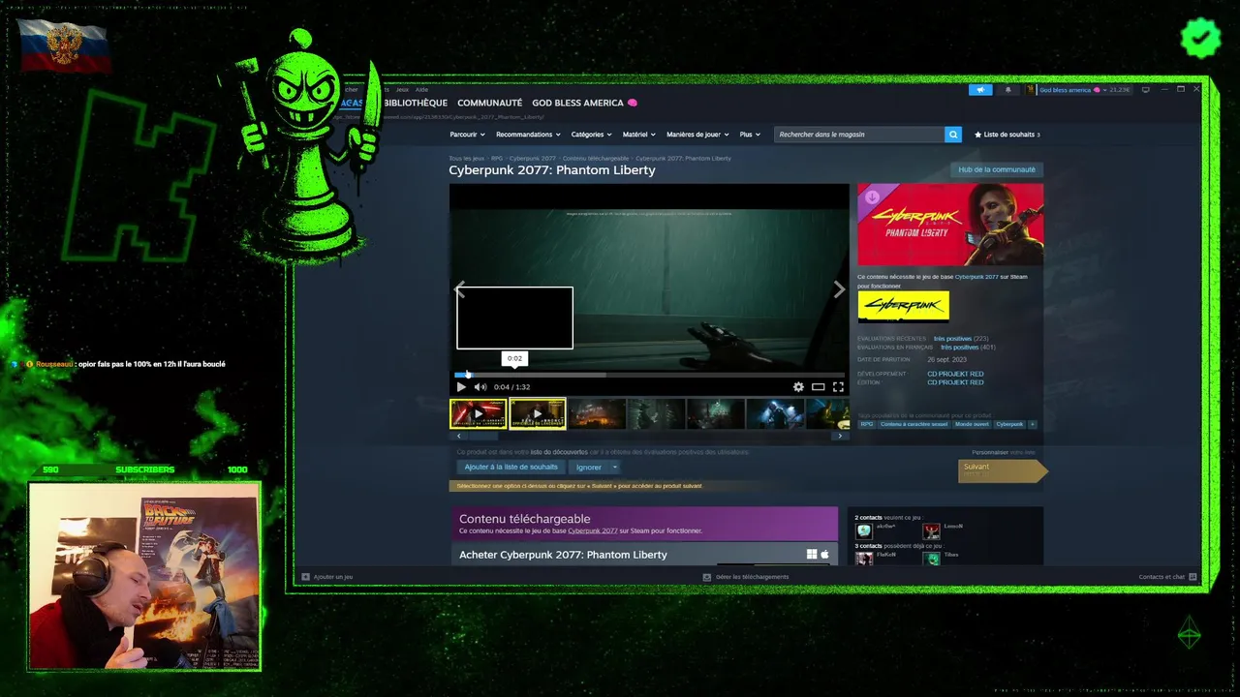Open the Recommandations dropdown menu
Image resolution: width=1240 pixels, height=697 pixels.
pyautogui.click(x=528, y=135)
